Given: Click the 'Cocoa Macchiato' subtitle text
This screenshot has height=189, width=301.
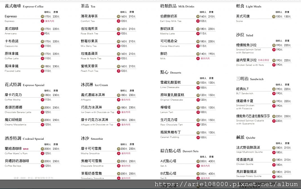Looking at the screenshot, I should click(170, 46).
